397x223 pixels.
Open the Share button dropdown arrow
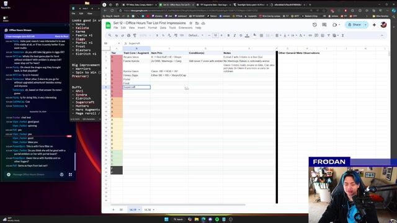coord(365,25)
